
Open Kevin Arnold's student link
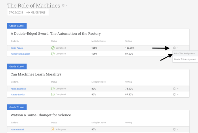(17, 48)
